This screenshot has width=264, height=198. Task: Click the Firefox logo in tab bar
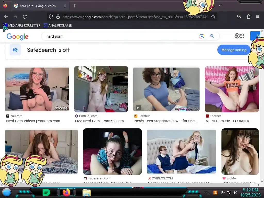(x=5, y=6)
